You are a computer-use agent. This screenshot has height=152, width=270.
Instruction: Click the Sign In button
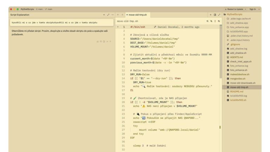click(x=253, y=9)
